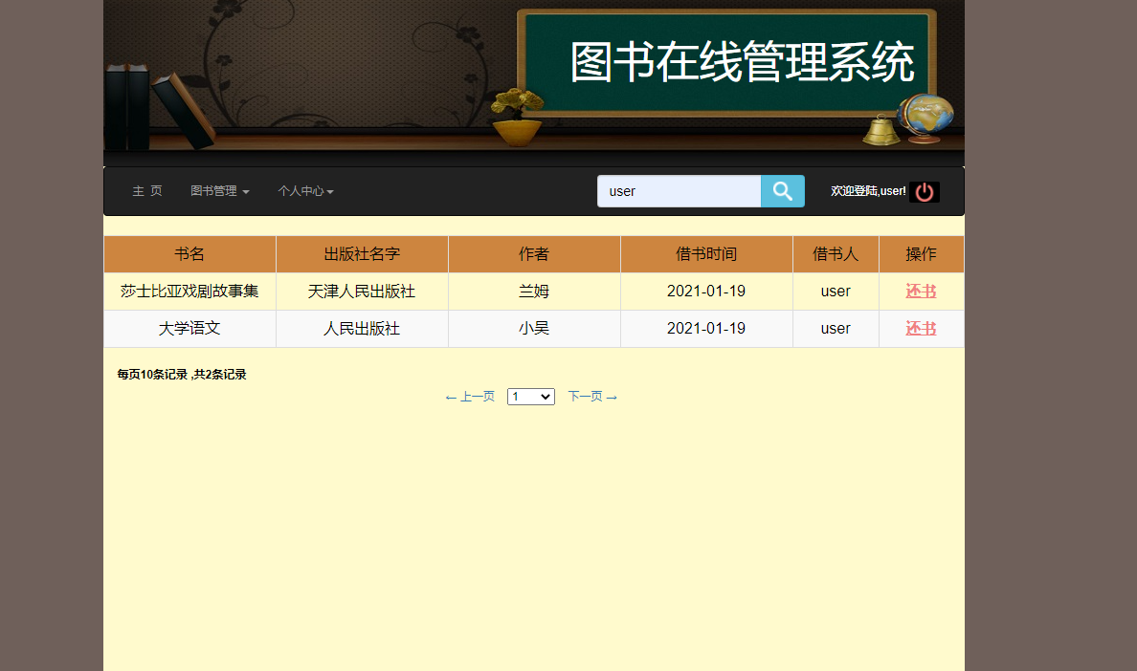Viewport: 1137px width, 671px height.
Task: Click the 借书时间 column header
Action: tap(706, 253)
